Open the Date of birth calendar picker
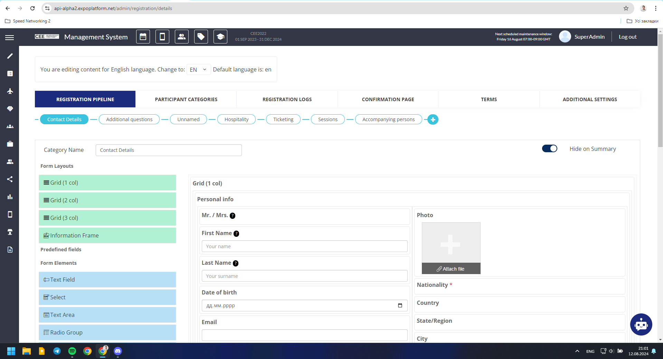663x359 pixels. coord(400,305)
